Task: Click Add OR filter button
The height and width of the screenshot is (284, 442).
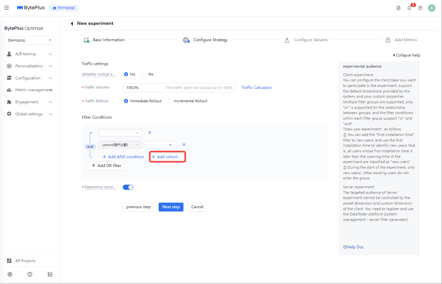Action: click(x=106, y=166)
